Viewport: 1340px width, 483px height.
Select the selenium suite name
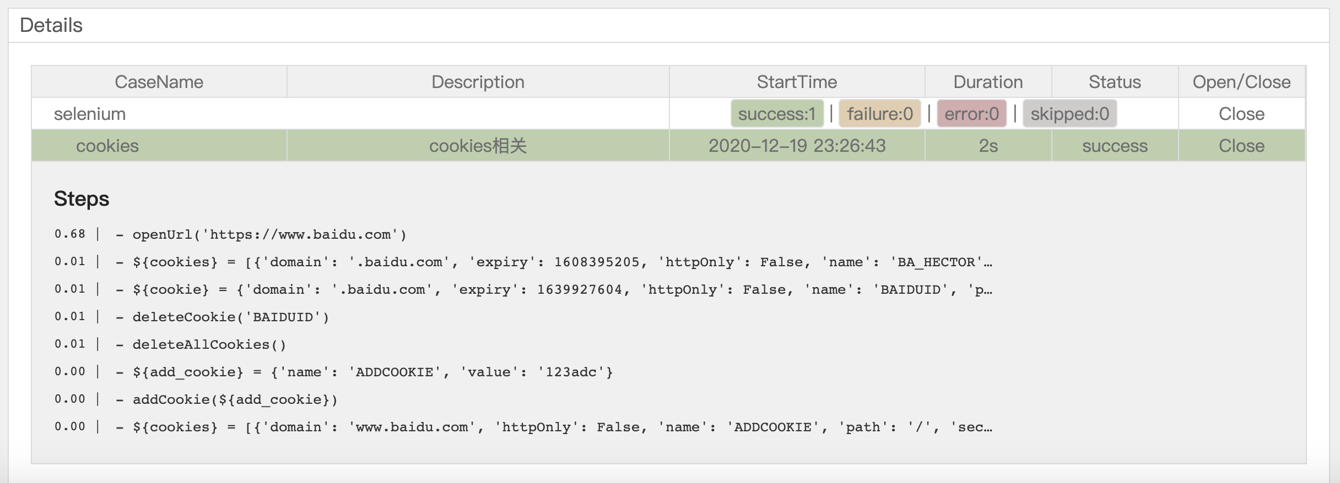(x=90, y=114)
